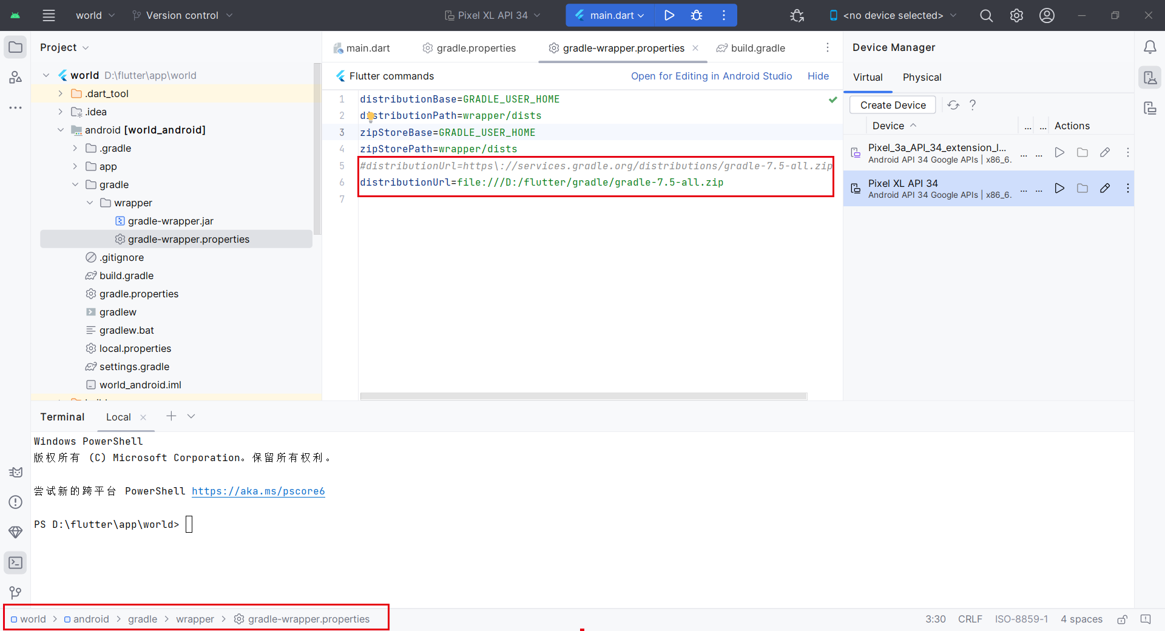Open terminal session options chevron

click(191, 416)
